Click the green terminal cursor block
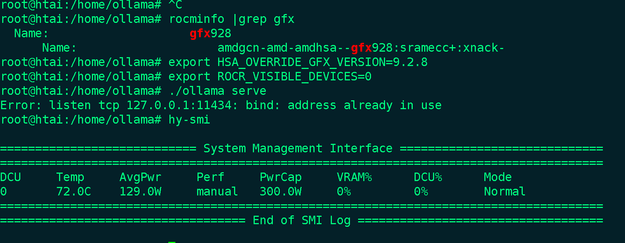 (x=172, y=242)
